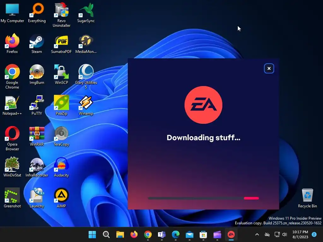Open notification center badge
Viewport: 323px width, 242px height.
point(314,234)
